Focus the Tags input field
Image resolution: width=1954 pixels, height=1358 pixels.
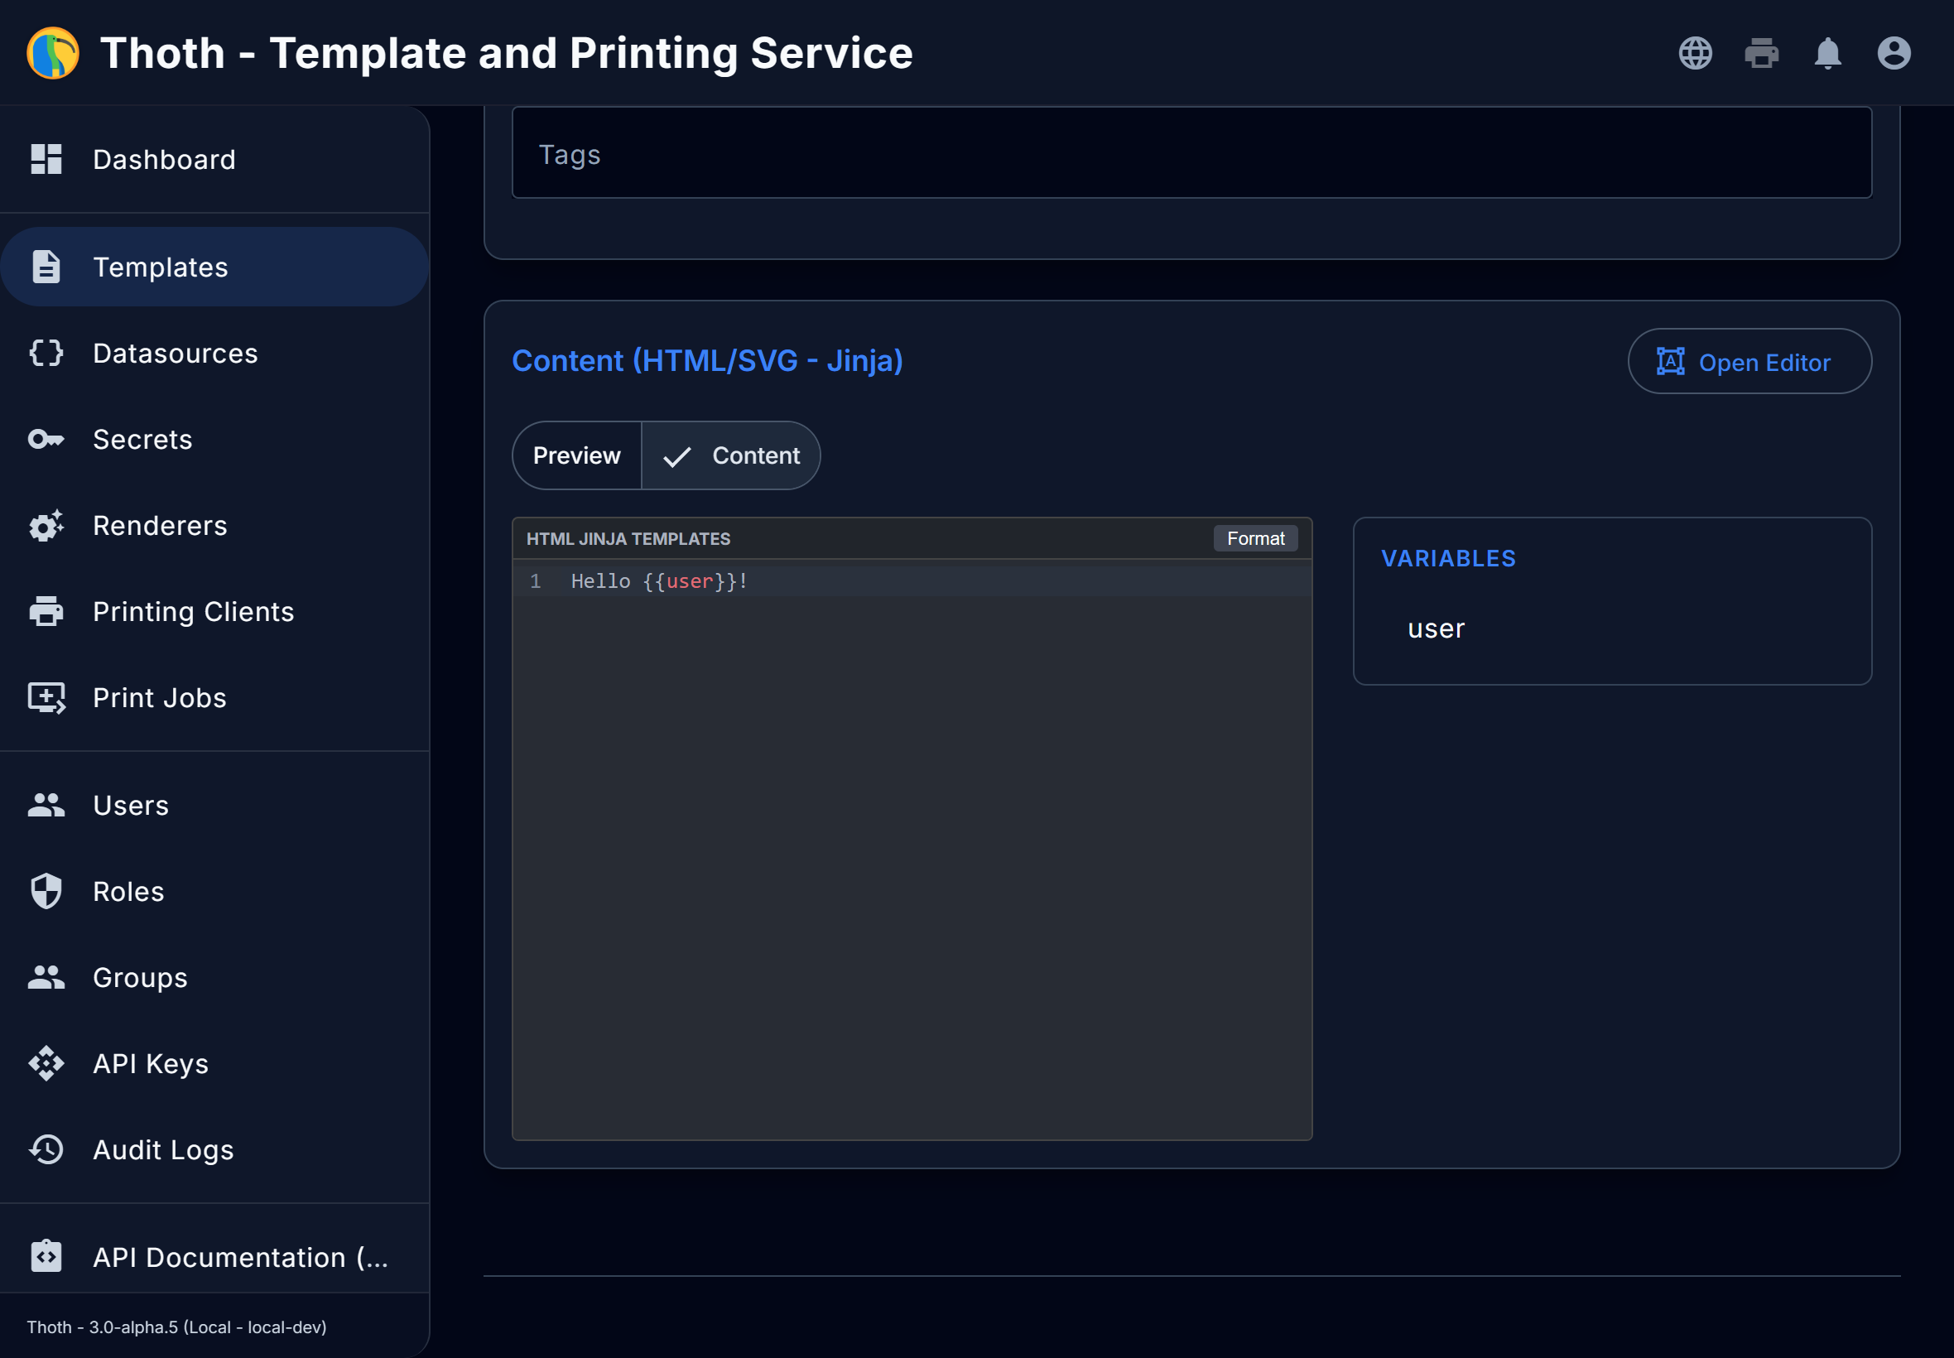point(1191,153)
